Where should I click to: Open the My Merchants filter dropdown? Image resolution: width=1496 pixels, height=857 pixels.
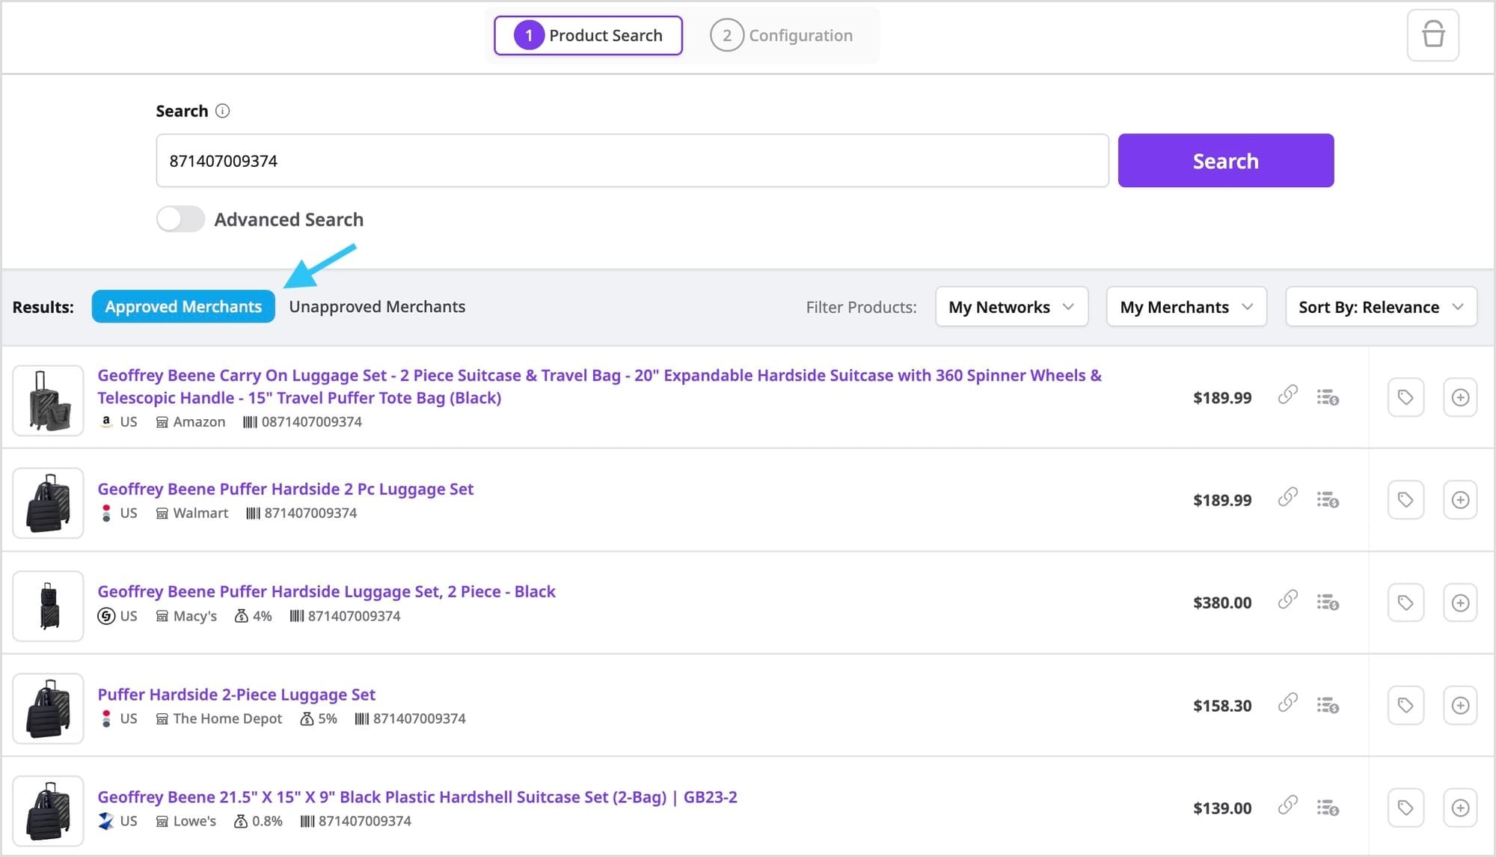[x=1186, y=307]
